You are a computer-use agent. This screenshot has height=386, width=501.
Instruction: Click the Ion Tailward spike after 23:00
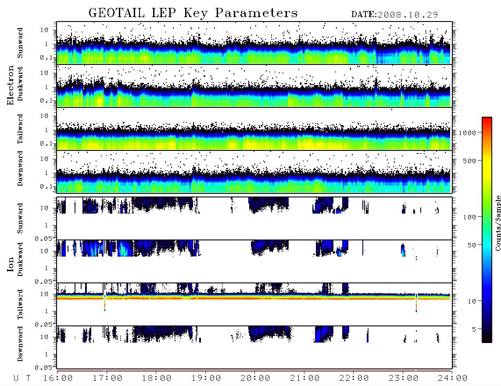416,303
